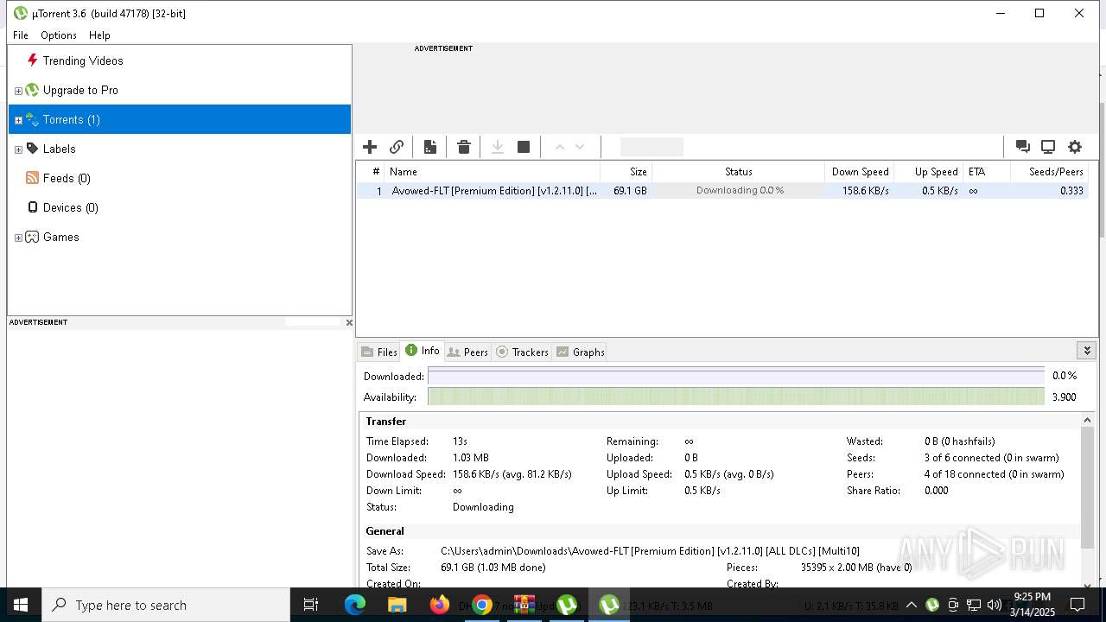
Task: Sort by ETA column header
Action: pyautogui.click(x=987, y=171)
